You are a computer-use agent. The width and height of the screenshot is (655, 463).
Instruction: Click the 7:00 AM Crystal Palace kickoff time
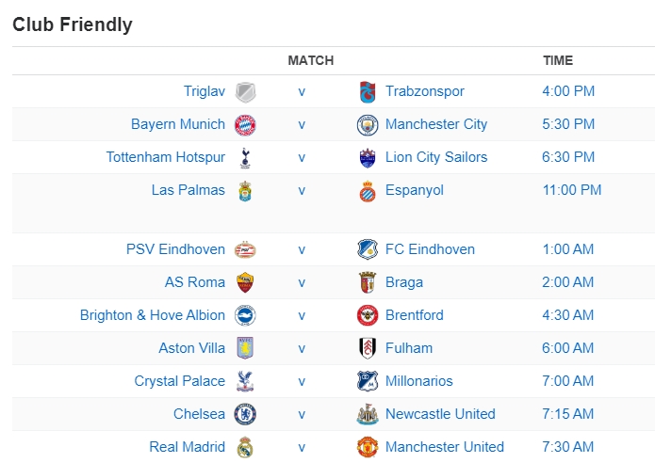pos(568,381)
